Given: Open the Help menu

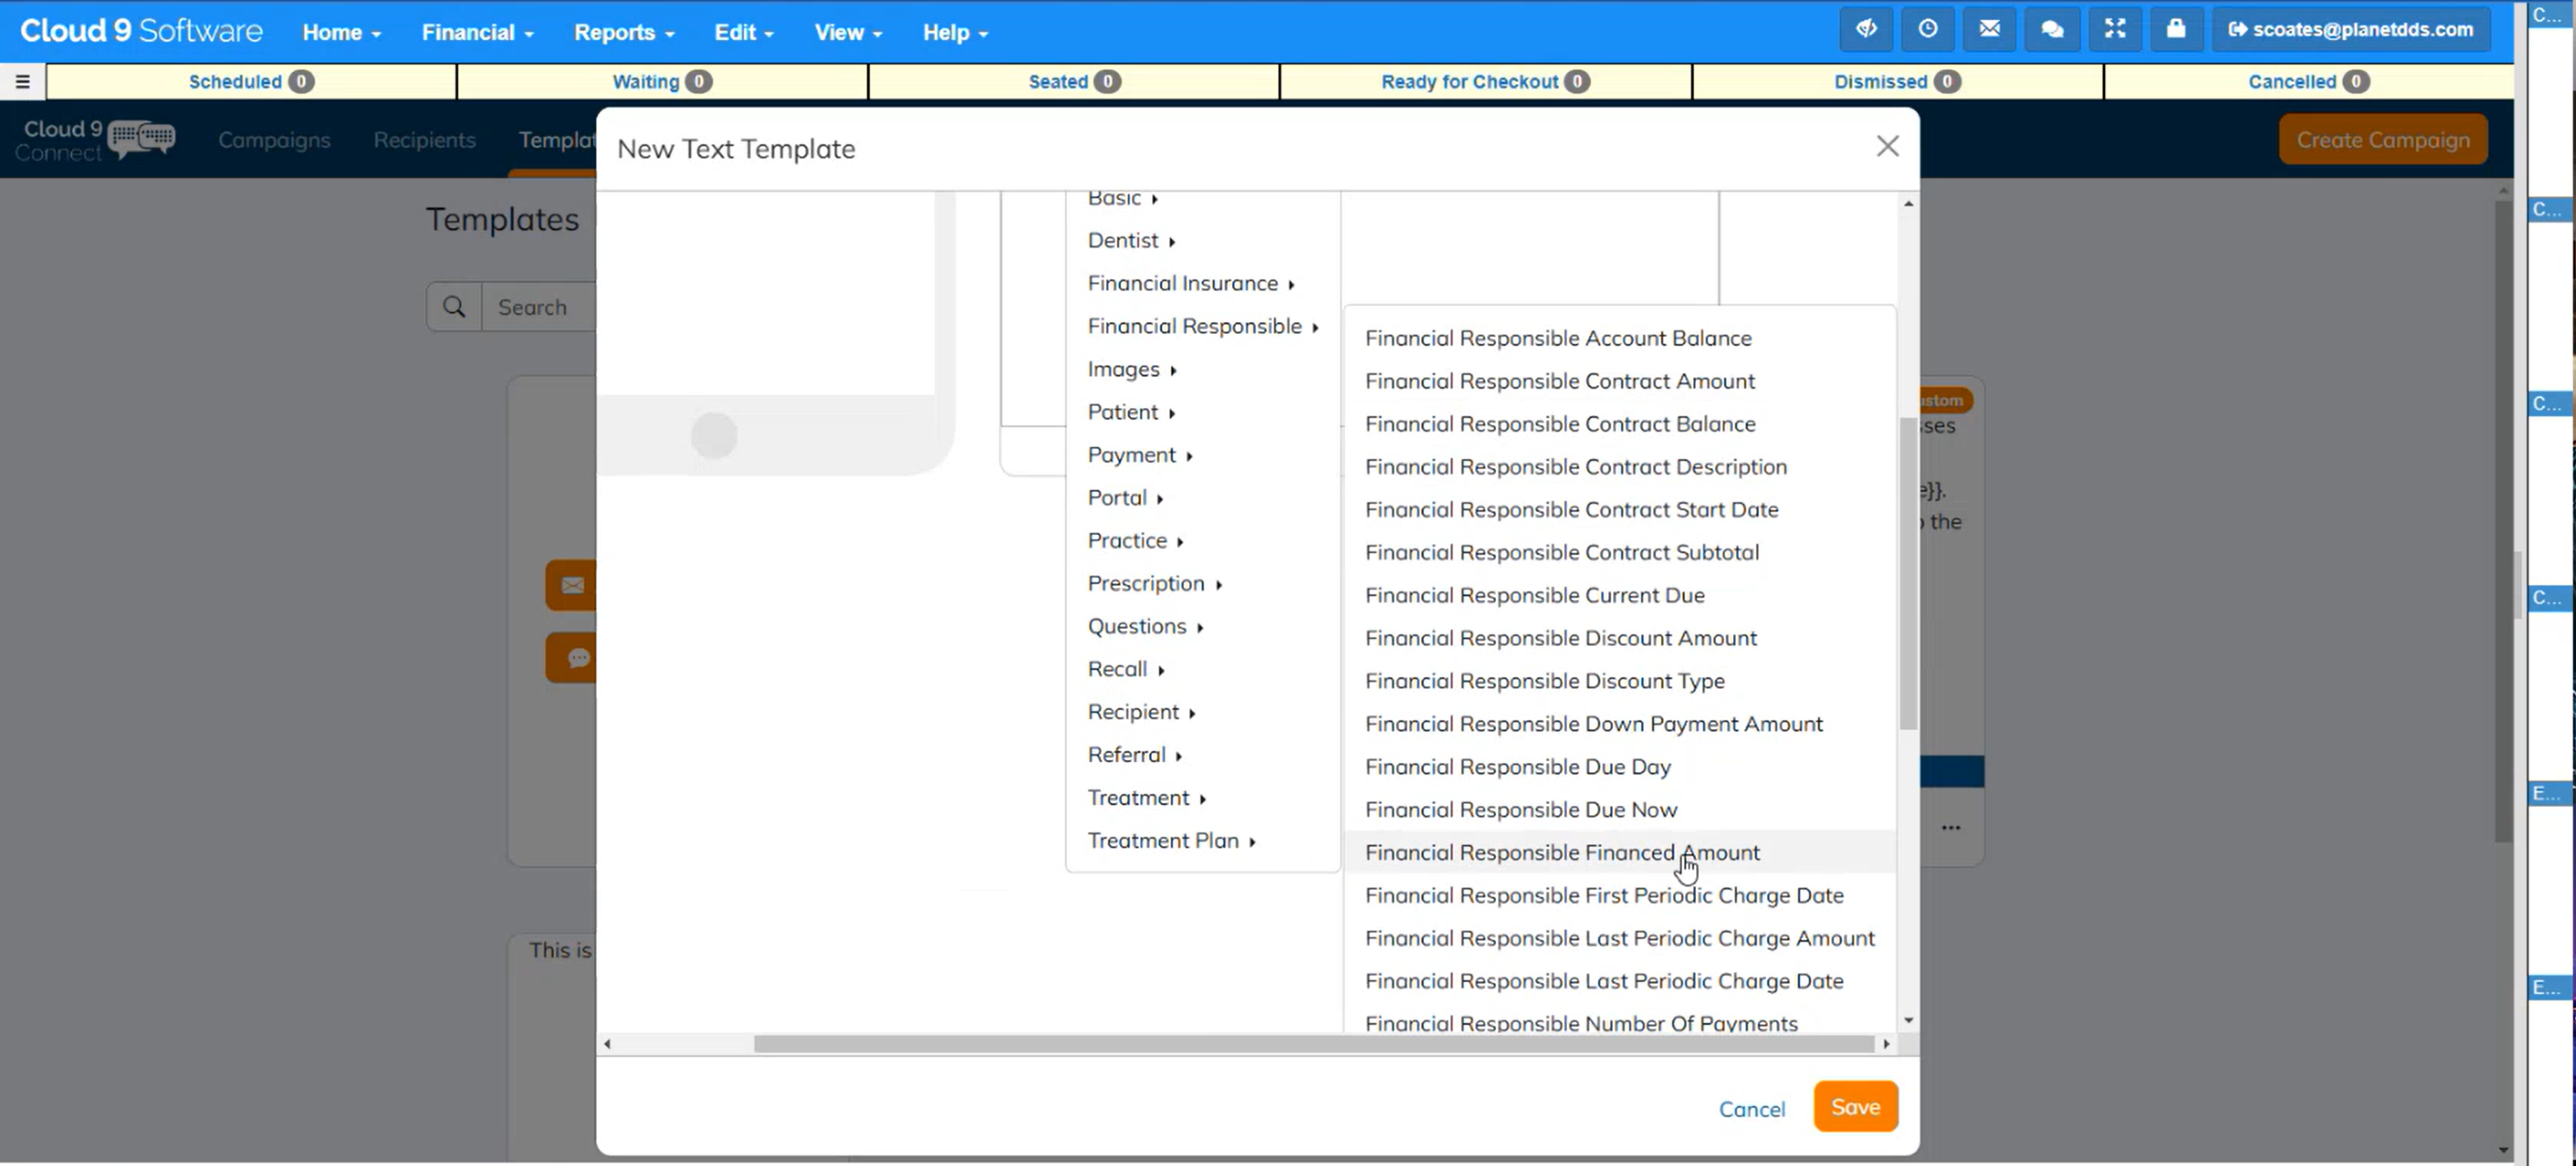Looking at the screenshot, I should pos(955,32).
